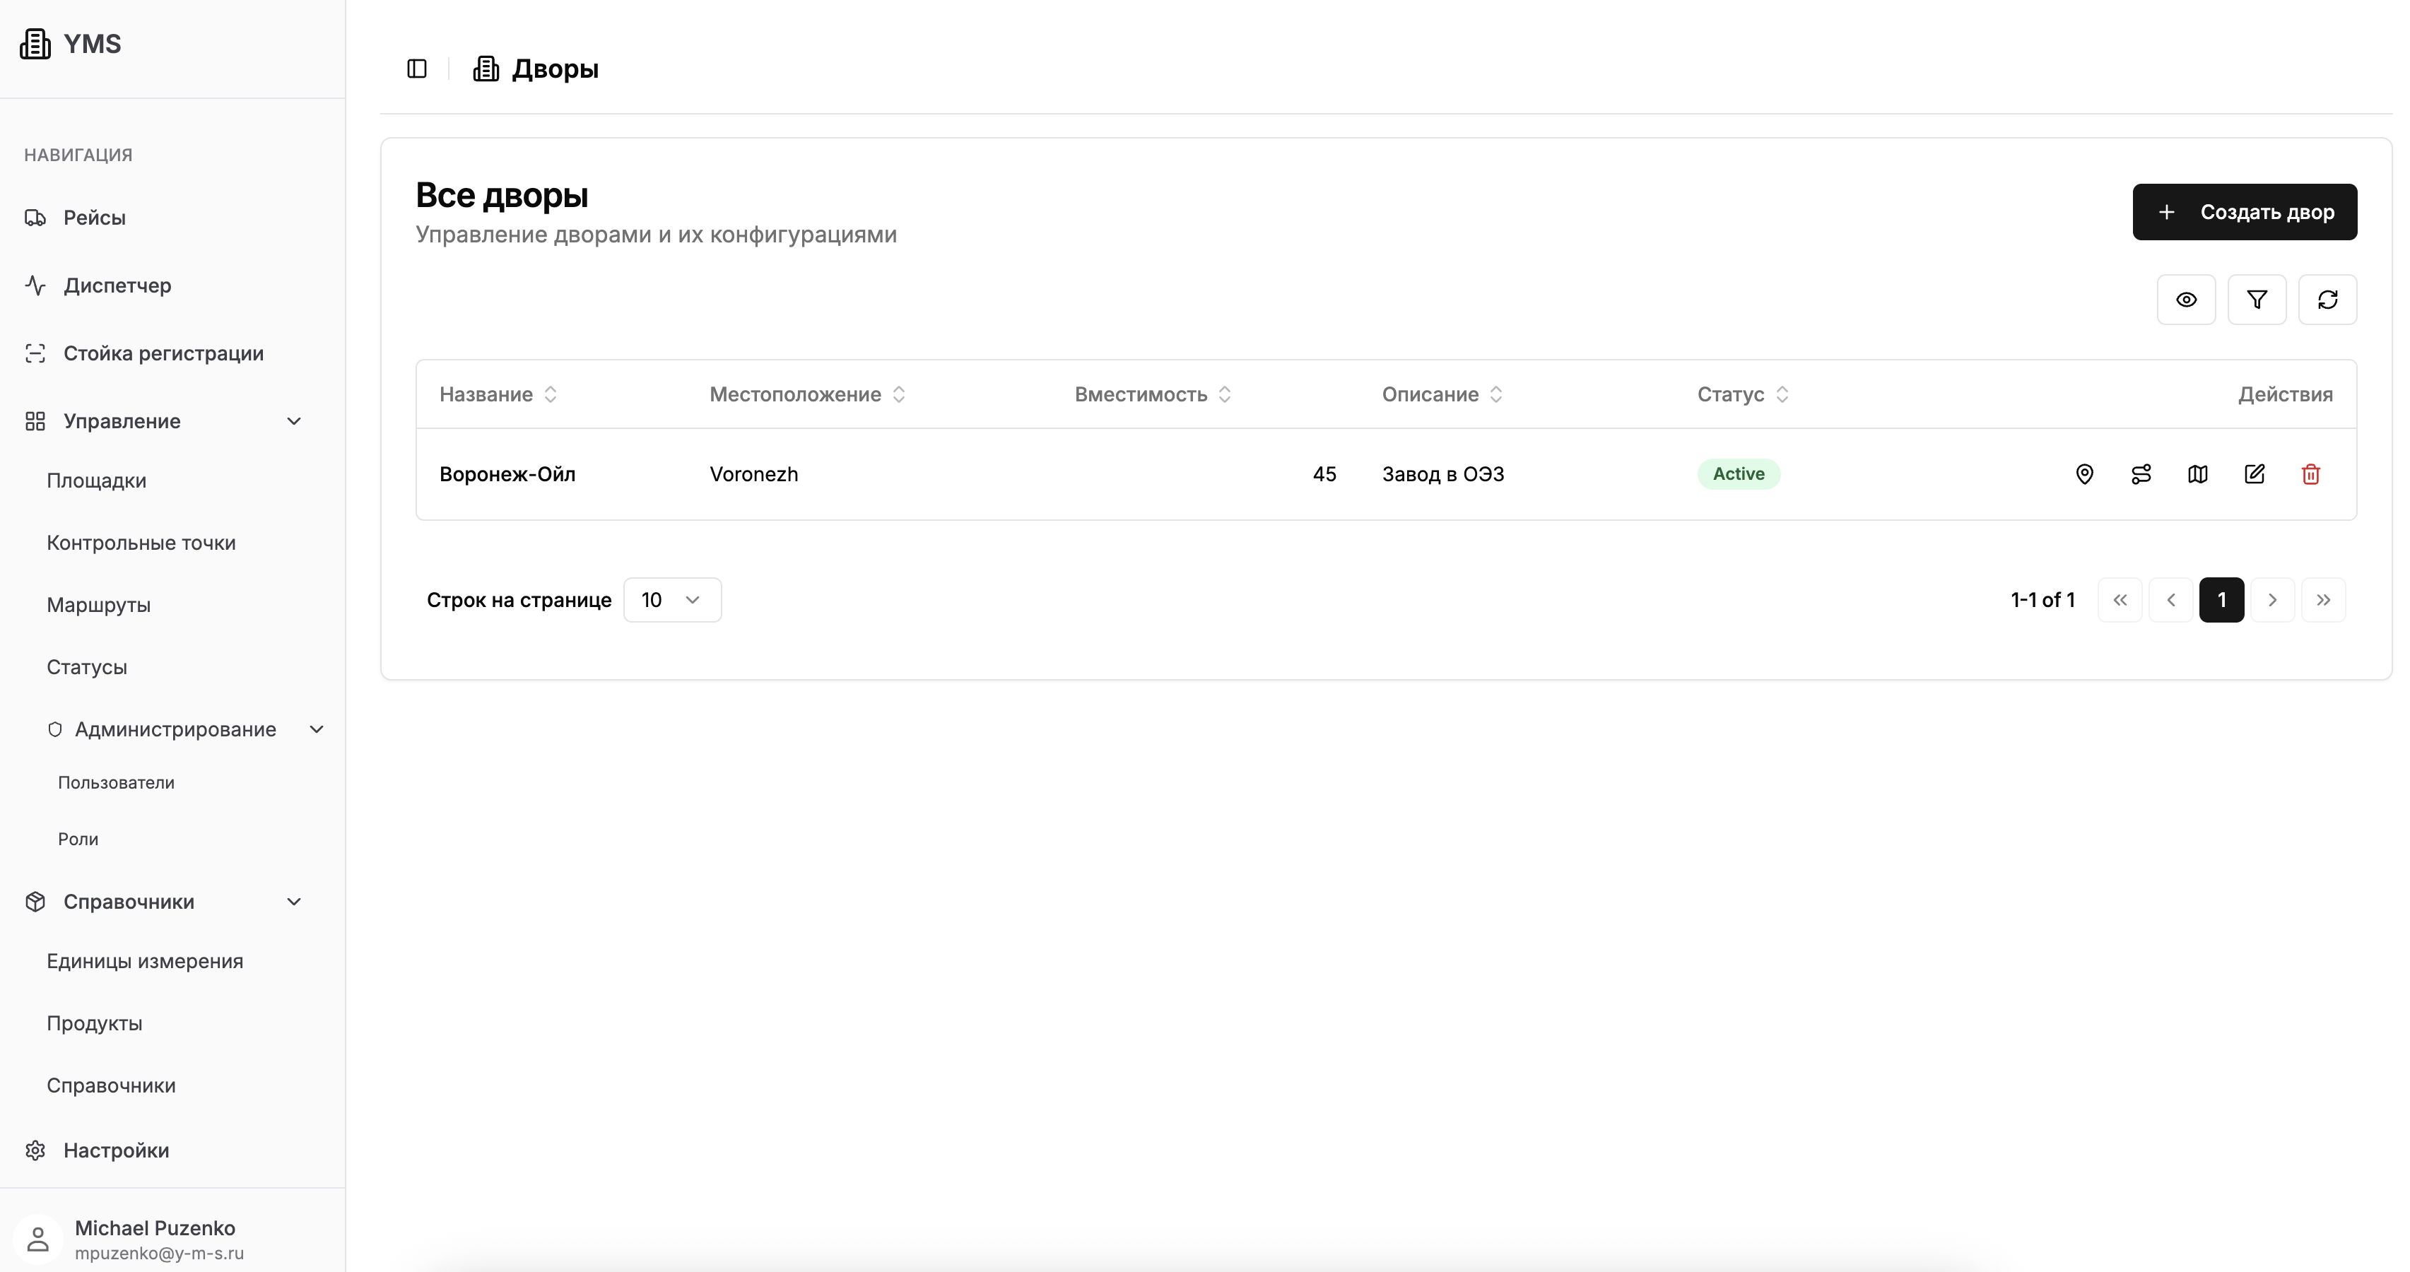The image size is (2410, 1272).
Task: Toggle the sidebar panel button
Action: 417,69
